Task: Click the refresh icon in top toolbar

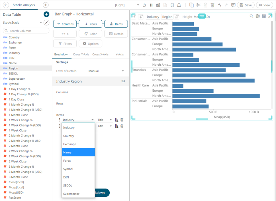Action: click(x=144, y=5)
